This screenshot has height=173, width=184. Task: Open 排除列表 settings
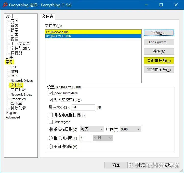point(18,108)
